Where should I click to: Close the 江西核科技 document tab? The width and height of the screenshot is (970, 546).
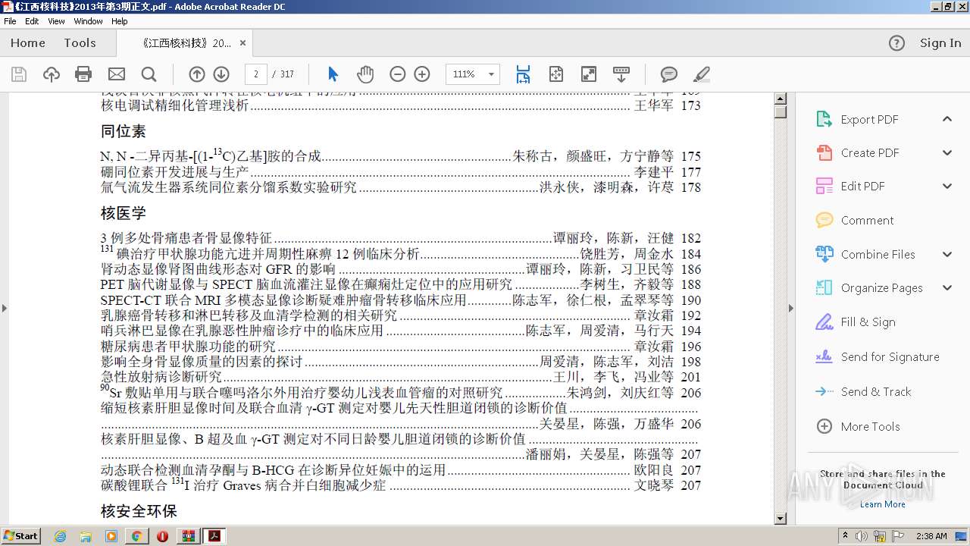pos(242,43)
